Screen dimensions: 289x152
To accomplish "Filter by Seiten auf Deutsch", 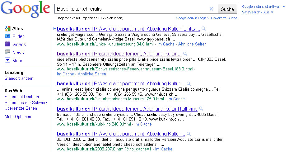I will click(x=22, y=97).
